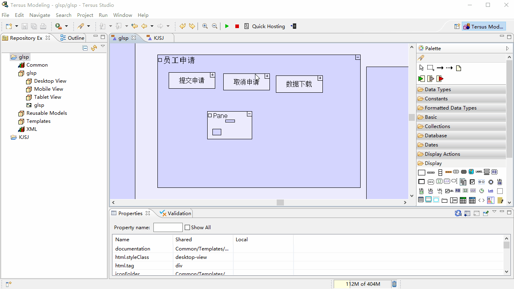Click the editor vertical scrollbar thumb
The image size is (514, 289).
click(412, 117)
